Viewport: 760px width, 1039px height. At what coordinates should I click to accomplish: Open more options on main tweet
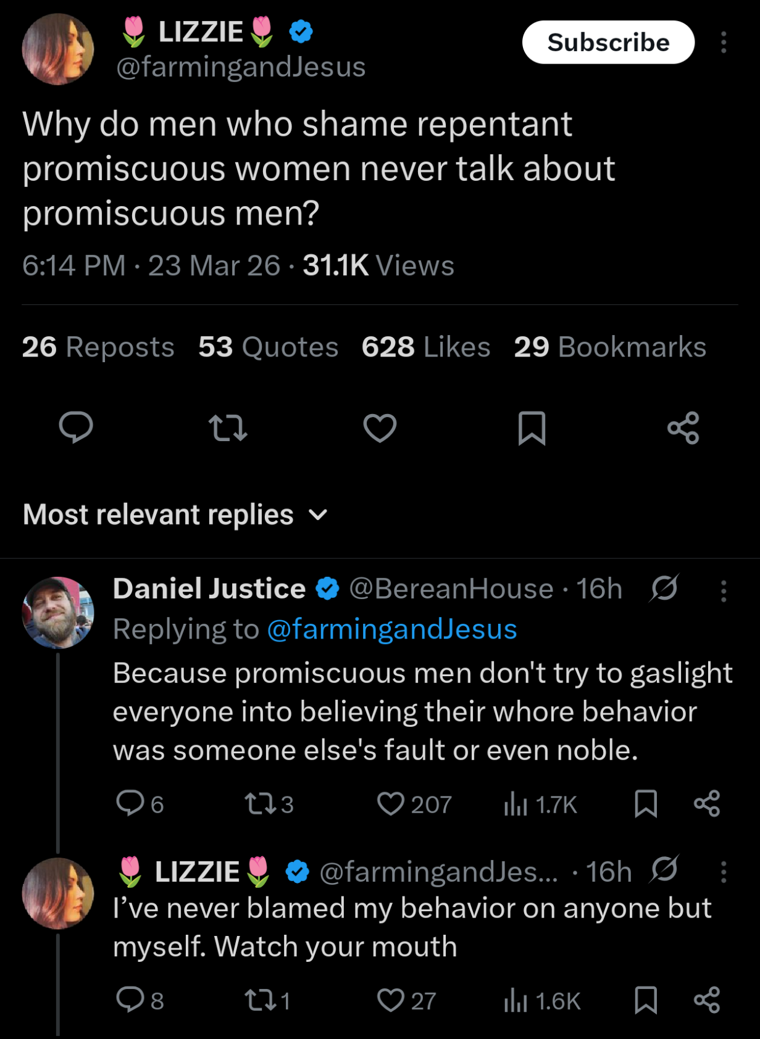tap(724, 43)
